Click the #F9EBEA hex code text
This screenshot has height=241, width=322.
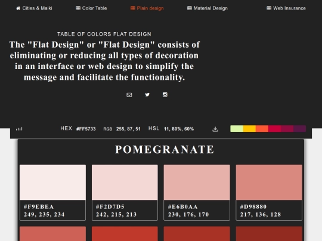click(39, 206)
